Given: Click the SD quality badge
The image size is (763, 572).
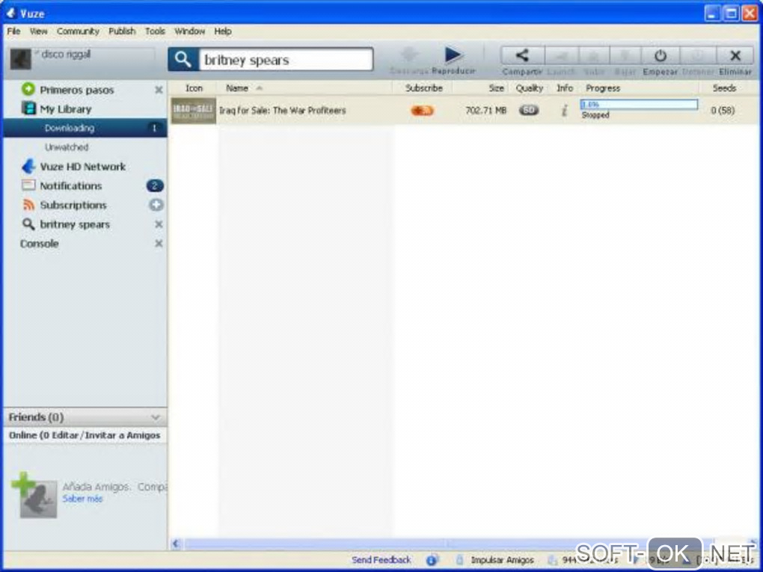Looking at the screenshot, I should pos(529,111).
